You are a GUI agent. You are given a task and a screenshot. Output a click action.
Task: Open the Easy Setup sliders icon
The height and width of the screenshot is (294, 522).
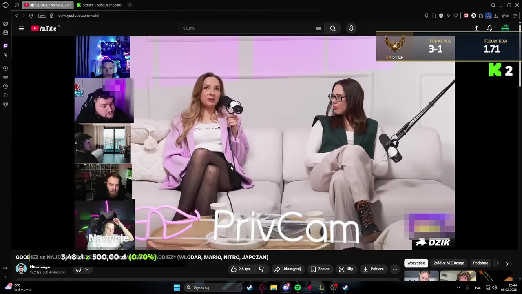pyautogui.click(x=516, y=16)
